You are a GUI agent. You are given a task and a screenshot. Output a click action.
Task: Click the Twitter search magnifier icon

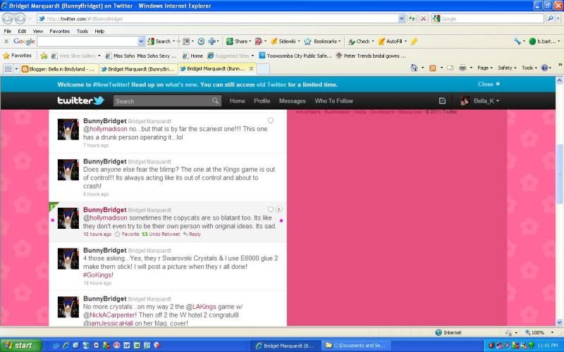pos(215,101)
